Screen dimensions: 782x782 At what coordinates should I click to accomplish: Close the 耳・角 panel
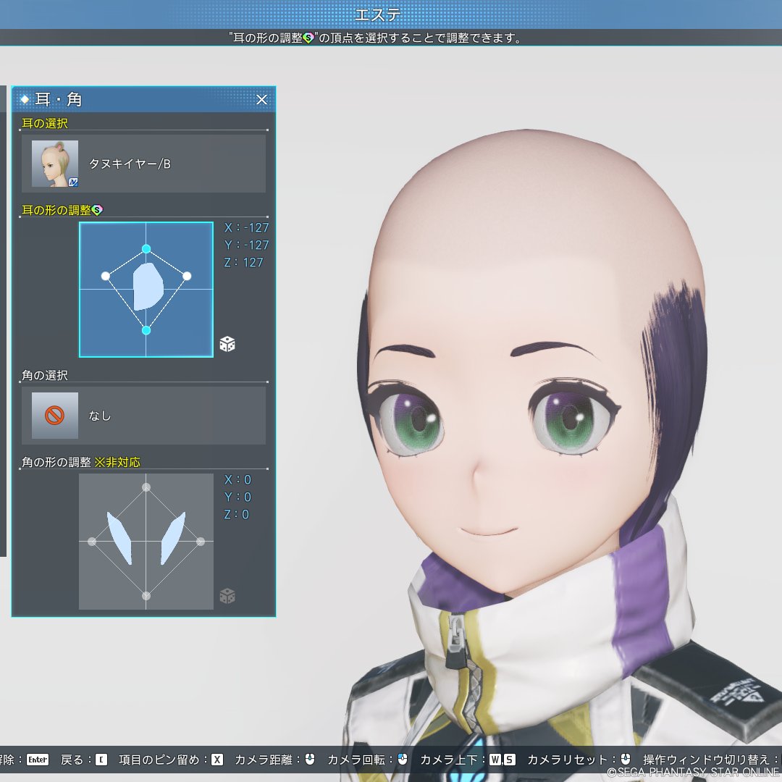click(261, 100)
